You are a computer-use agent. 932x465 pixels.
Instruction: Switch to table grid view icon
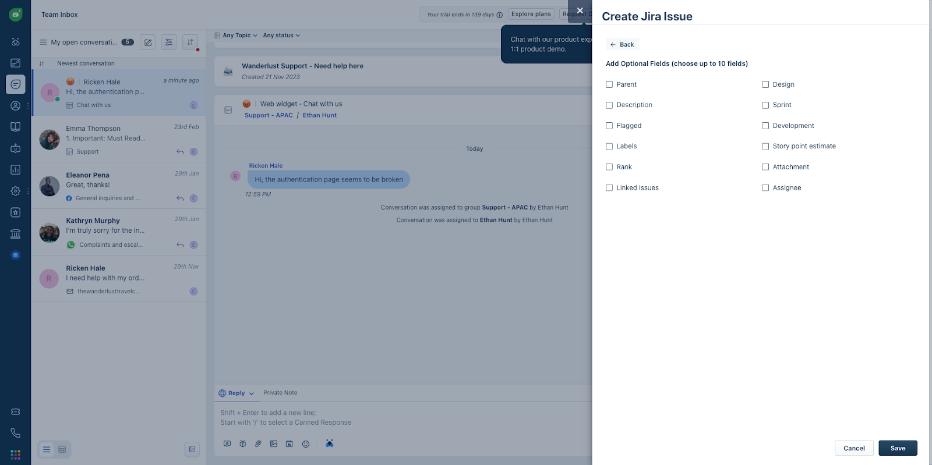(62, 449)
